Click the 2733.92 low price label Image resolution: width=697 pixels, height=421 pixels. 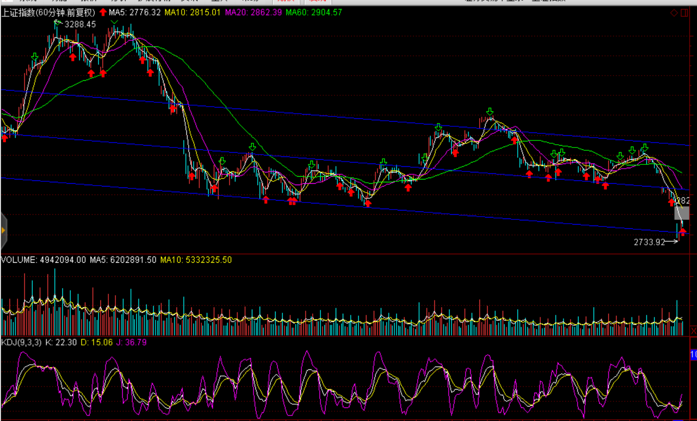coord(649,242)
